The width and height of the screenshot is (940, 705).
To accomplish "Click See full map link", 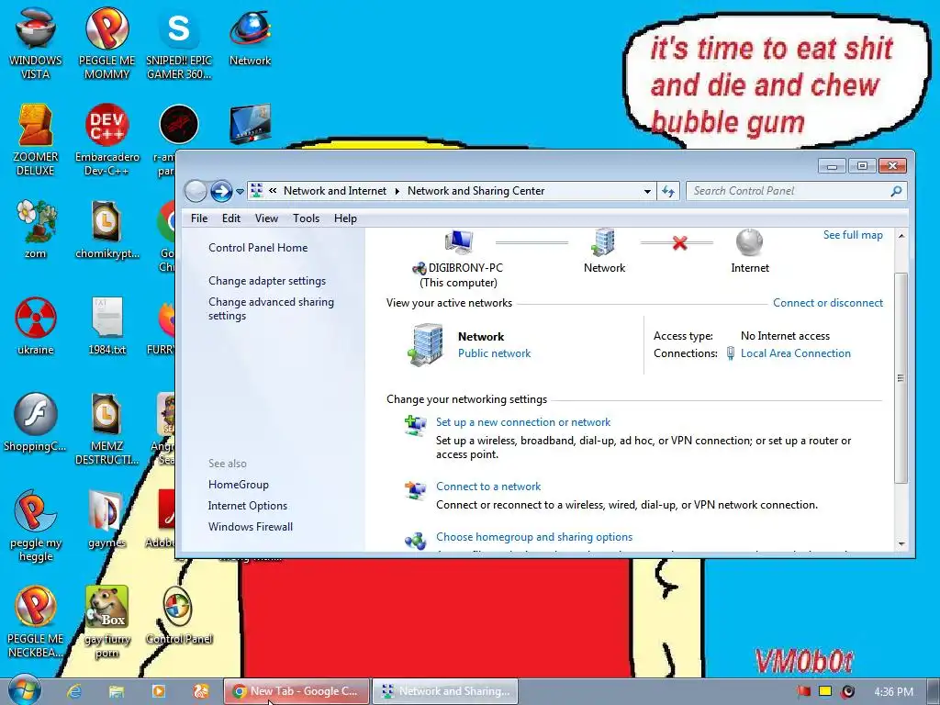I will click(x=853, y=235).
